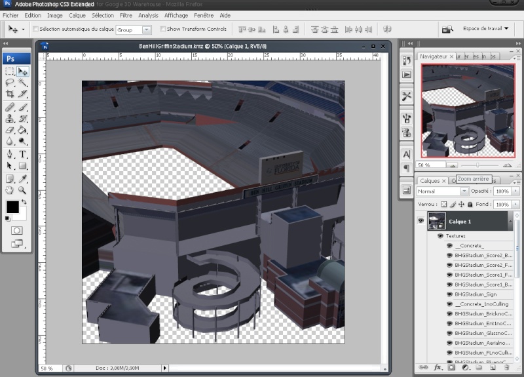Adjust the Navigator zoom slider

point(477,165)
